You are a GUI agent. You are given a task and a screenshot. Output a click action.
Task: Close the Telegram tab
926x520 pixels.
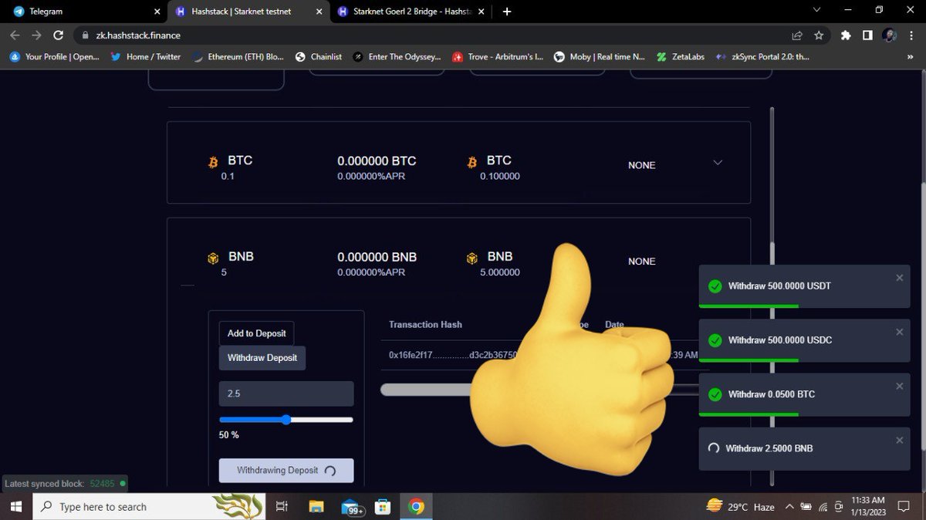pos(157,12)
